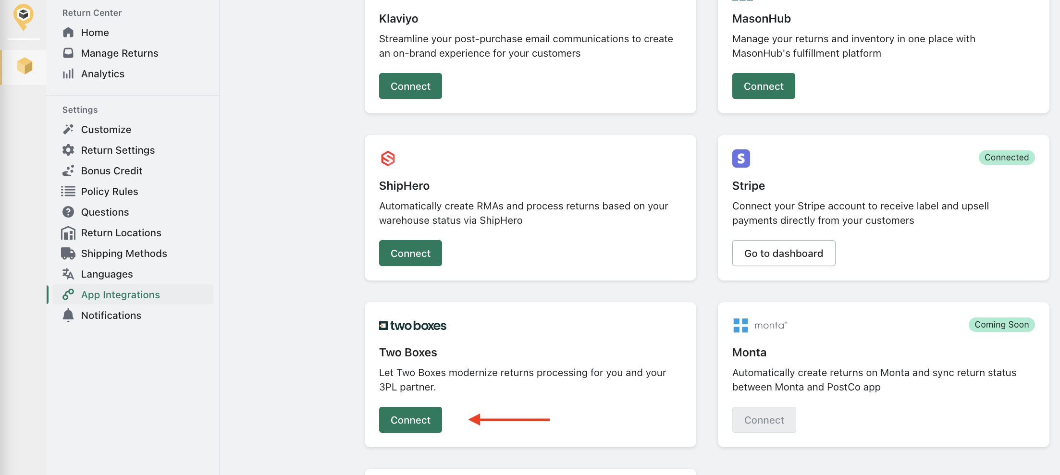Navigate to Return Locations

tap(121, 233)
